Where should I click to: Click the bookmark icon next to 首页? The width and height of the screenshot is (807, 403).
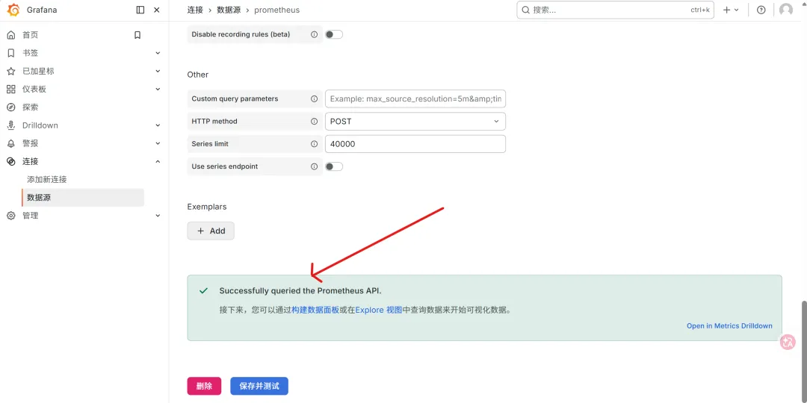click(x=137, y=35)
